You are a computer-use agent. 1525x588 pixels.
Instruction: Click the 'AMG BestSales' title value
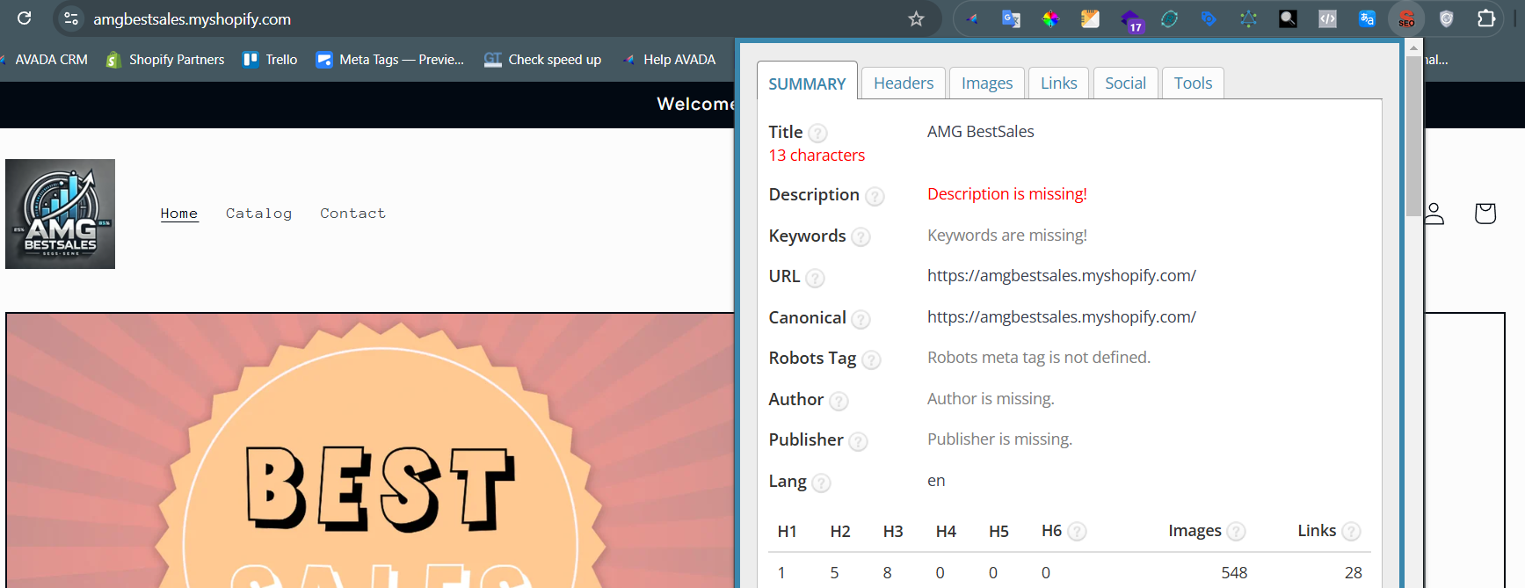[980, 132]
